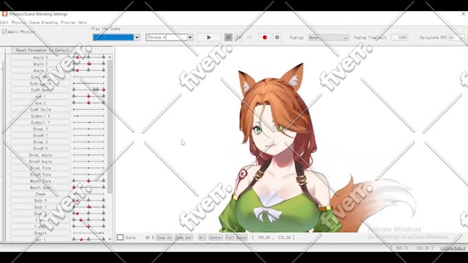This screenshot has height=263, width=468.
Task: Open the Random A dropdown
Action: point(169,37)
